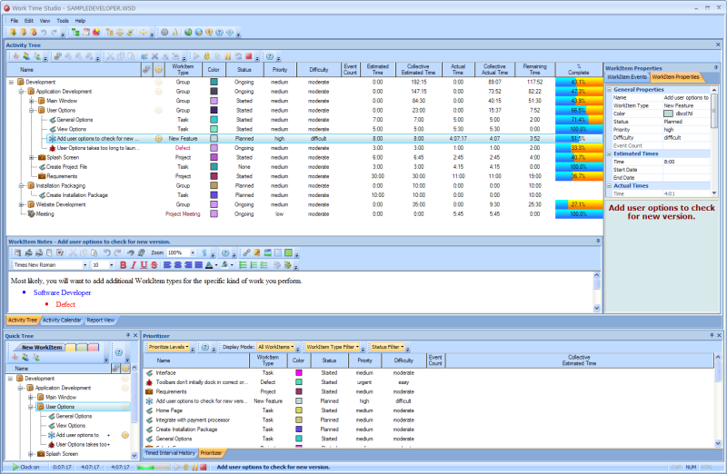The width and height of the screenshot is (727, 474).
Task: Click the Italic formatting icon in notes toolbar
Action: click(x=133, y=265)
